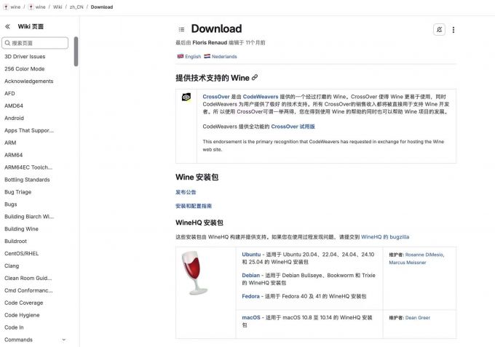Open Code Hygiene wiki page
Viewport: 495px width, 347px height.
click(x=22, y=315)
